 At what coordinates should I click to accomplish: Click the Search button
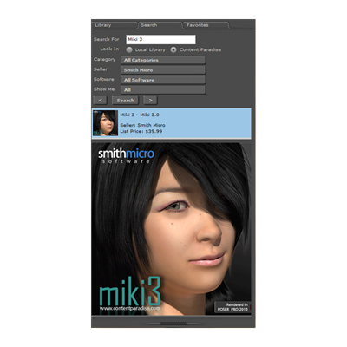coord(125,101)
